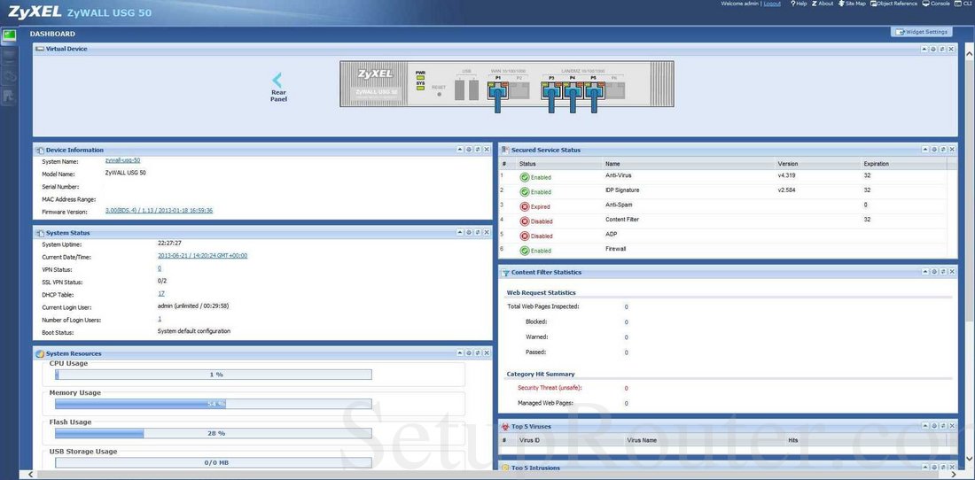Image resolution: width=975 pixels, height=480 pixels.
Task: Refresh the Content Filter Statistics widget now
Action: 943,272
